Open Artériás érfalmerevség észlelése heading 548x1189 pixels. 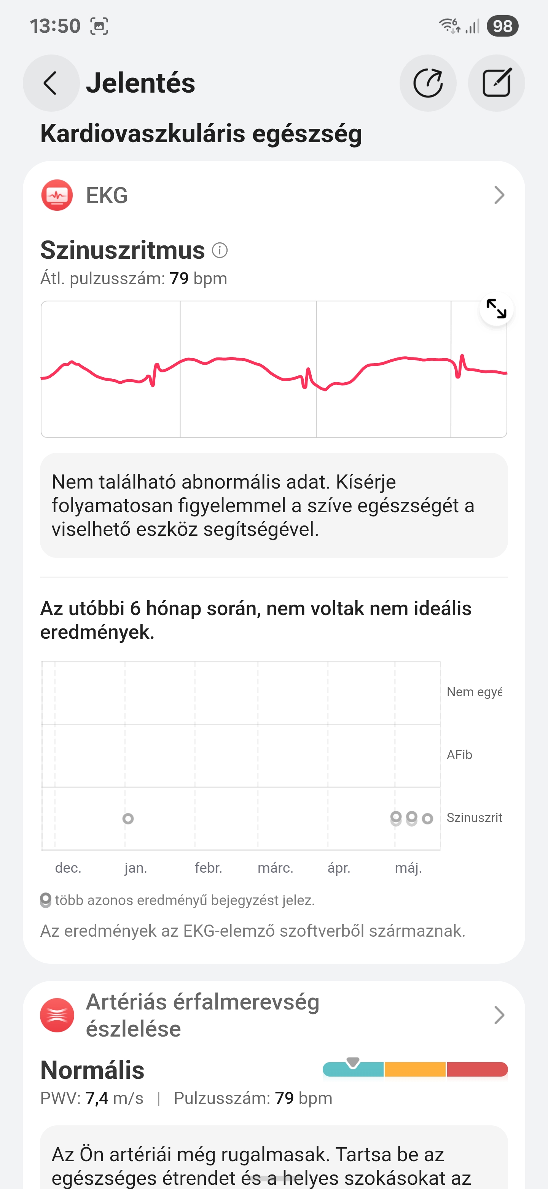(x=202, y=1015)
